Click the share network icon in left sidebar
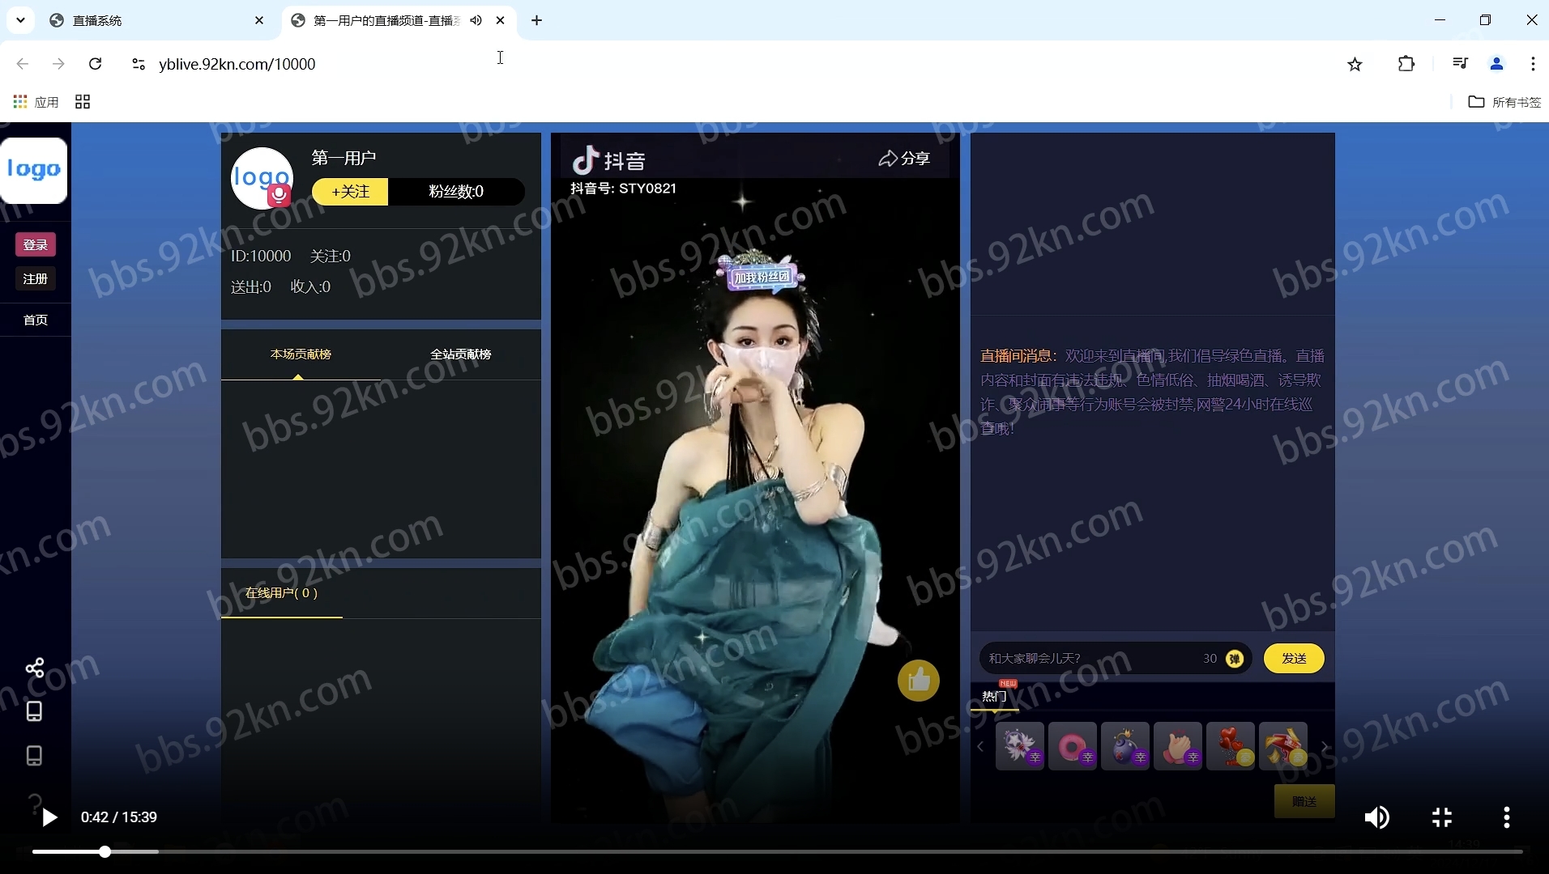The height and width of the screenshot is (874, 1549). (x=35, y=668)
